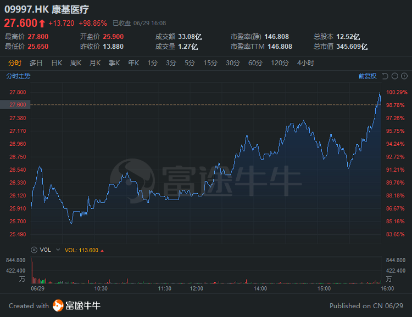
Task: Click the 27.600 current price marker on axis
Action: (x=18, y=104)
